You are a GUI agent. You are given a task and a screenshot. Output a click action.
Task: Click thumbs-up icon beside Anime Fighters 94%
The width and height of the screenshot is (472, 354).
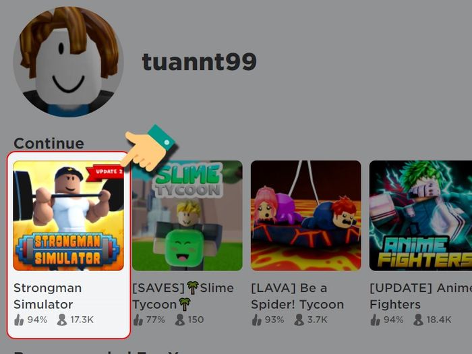[376, 320]
